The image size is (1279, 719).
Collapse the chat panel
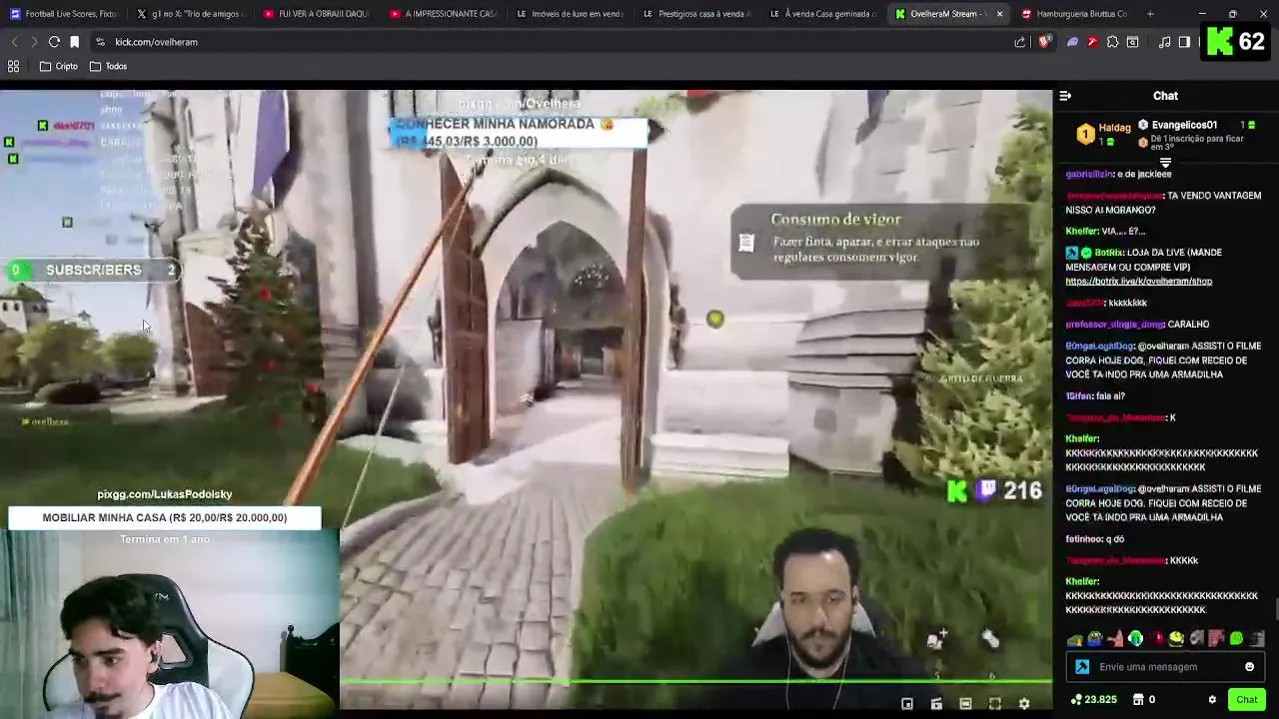tap(1065, 96)
